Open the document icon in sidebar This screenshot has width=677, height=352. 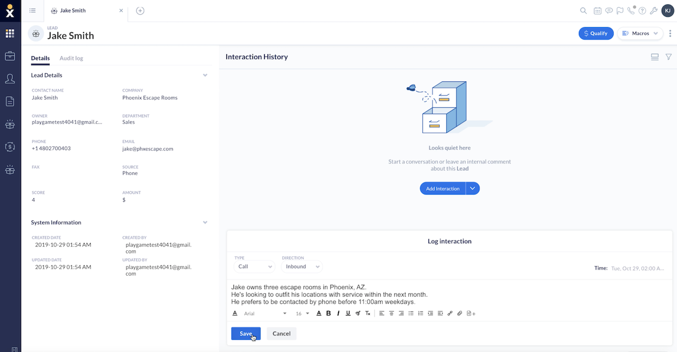(10, 101)
